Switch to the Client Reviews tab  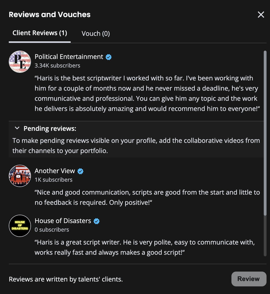click(x=40, y=33)
